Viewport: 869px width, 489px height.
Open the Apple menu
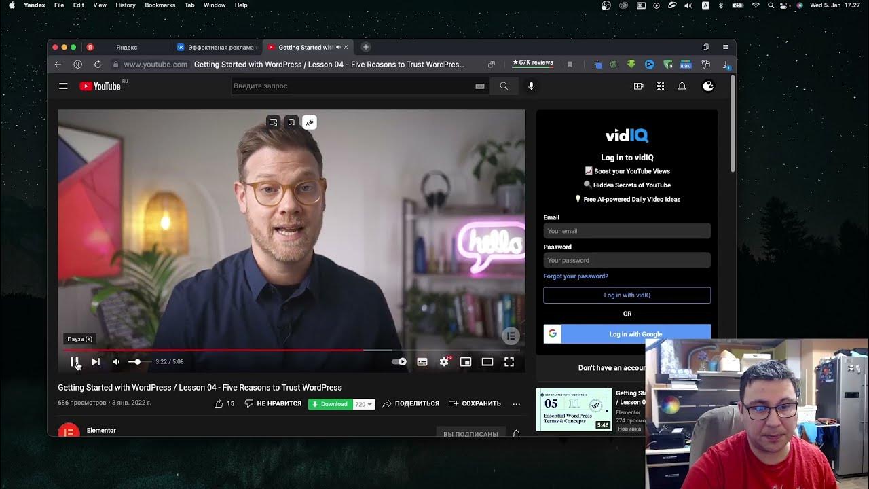pos(12,5)
